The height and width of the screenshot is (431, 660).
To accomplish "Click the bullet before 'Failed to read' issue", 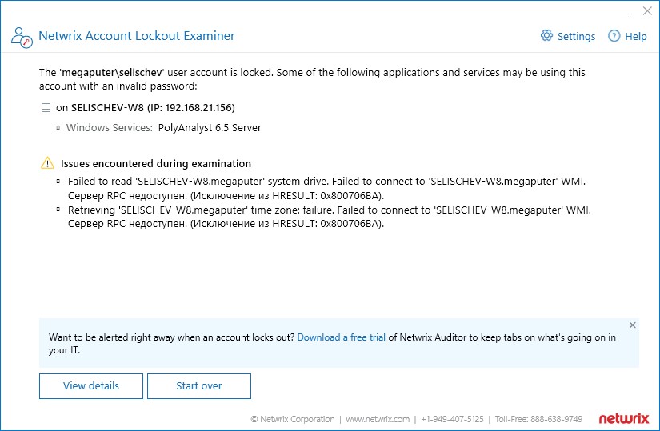I will [x=58, y=181].
